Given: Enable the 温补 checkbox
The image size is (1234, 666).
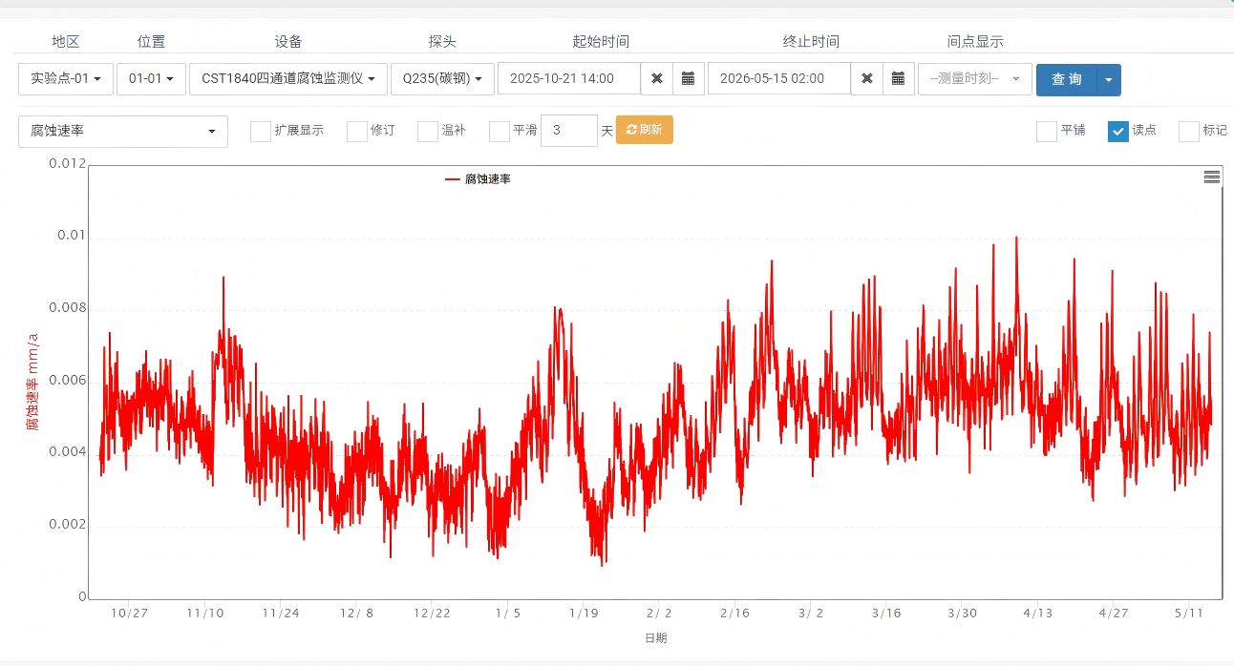Looking at the screenshot, I should click(428, 132).
